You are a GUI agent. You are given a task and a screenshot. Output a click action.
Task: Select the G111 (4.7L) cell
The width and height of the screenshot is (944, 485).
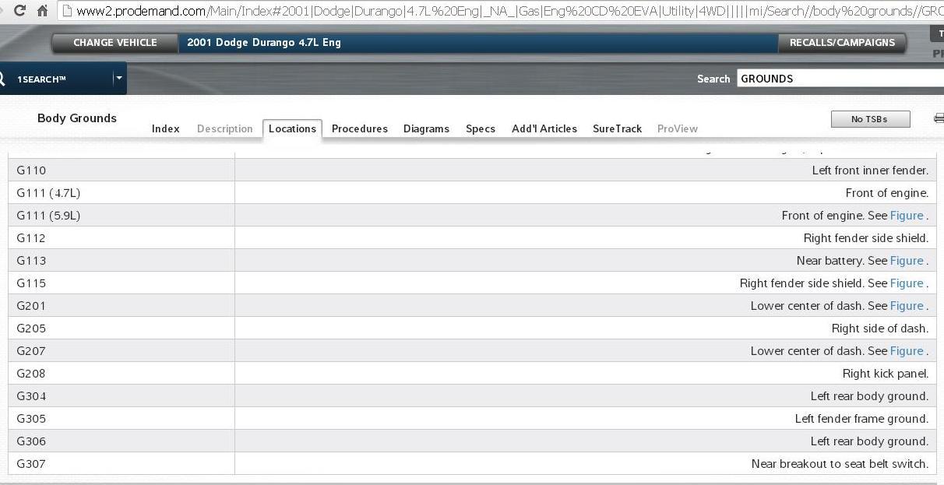pos(122,193)
